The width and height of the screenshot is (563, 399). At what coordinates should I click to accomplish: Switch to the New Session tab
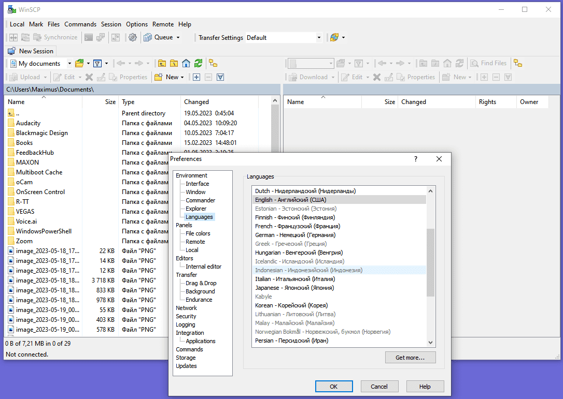[x=31, y=51]
